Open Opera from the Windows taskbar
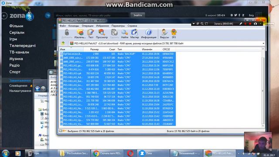Screen dimensions: 279x157 tap(130, 153)
